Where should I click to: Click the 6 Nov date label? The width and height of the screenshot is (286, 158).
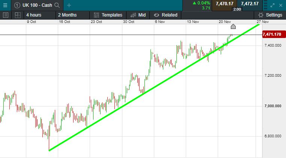pos(160,21)
